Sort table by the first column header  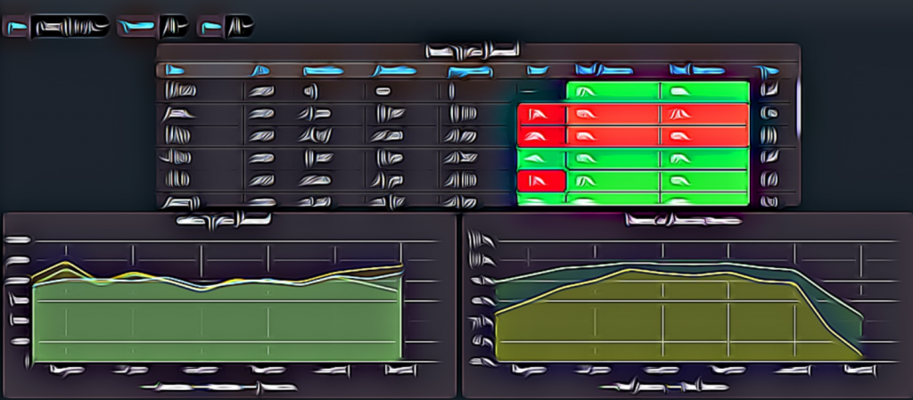[x=176, y=70]
